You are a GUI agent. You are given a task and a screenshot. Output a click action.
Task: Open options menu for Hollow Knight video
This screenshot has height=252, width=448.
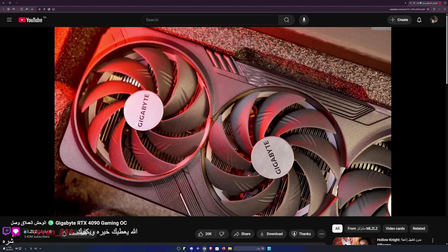(x=433, y=240)
